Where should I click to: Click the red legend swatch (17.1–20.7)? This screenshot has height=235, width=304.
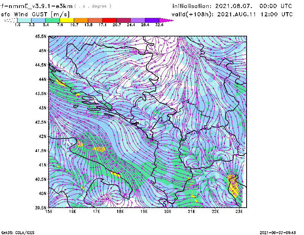(x=109, y=20)
